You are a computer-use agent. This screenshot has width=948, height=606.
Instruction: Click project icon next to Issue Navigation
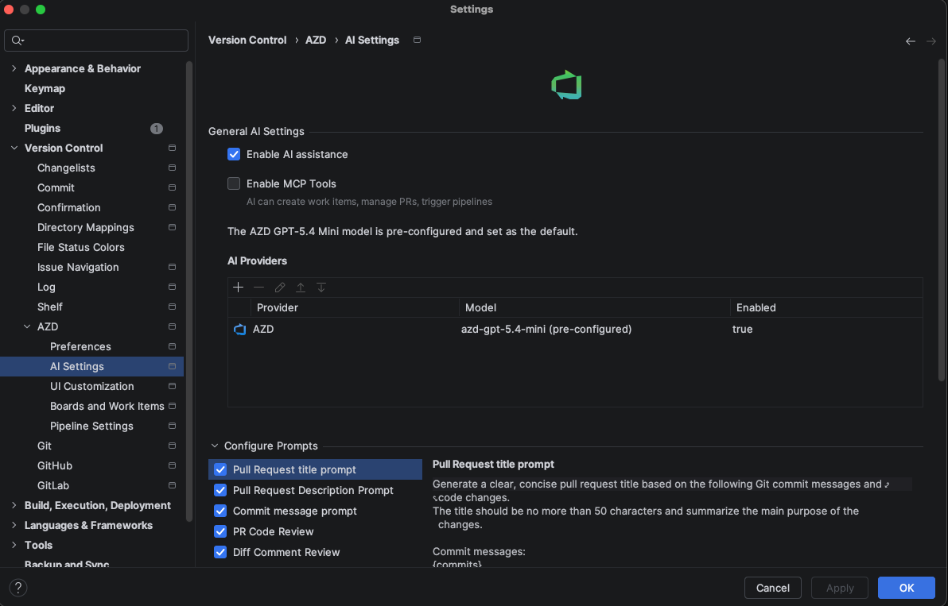(172, 267)
